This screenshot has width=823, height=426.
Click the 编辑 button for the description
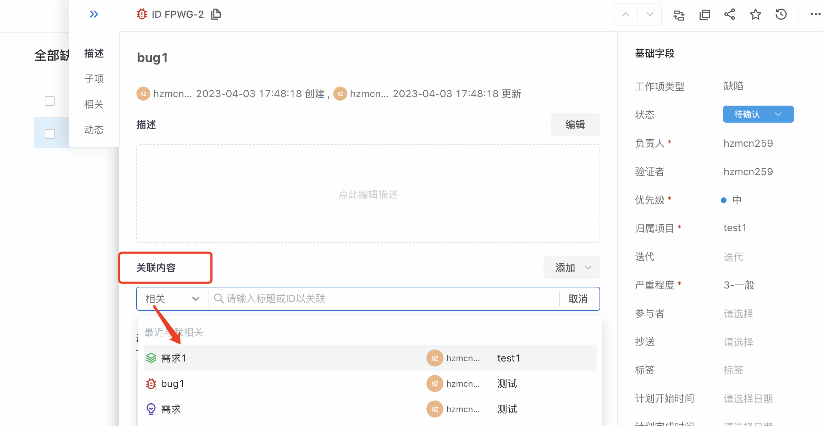pyautogui.click(x=575, y=124)
